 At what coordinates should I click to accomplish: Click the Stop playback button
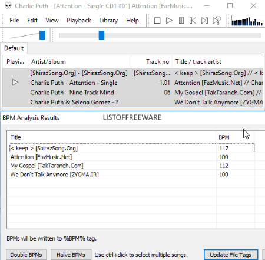[x=157, y=21]
